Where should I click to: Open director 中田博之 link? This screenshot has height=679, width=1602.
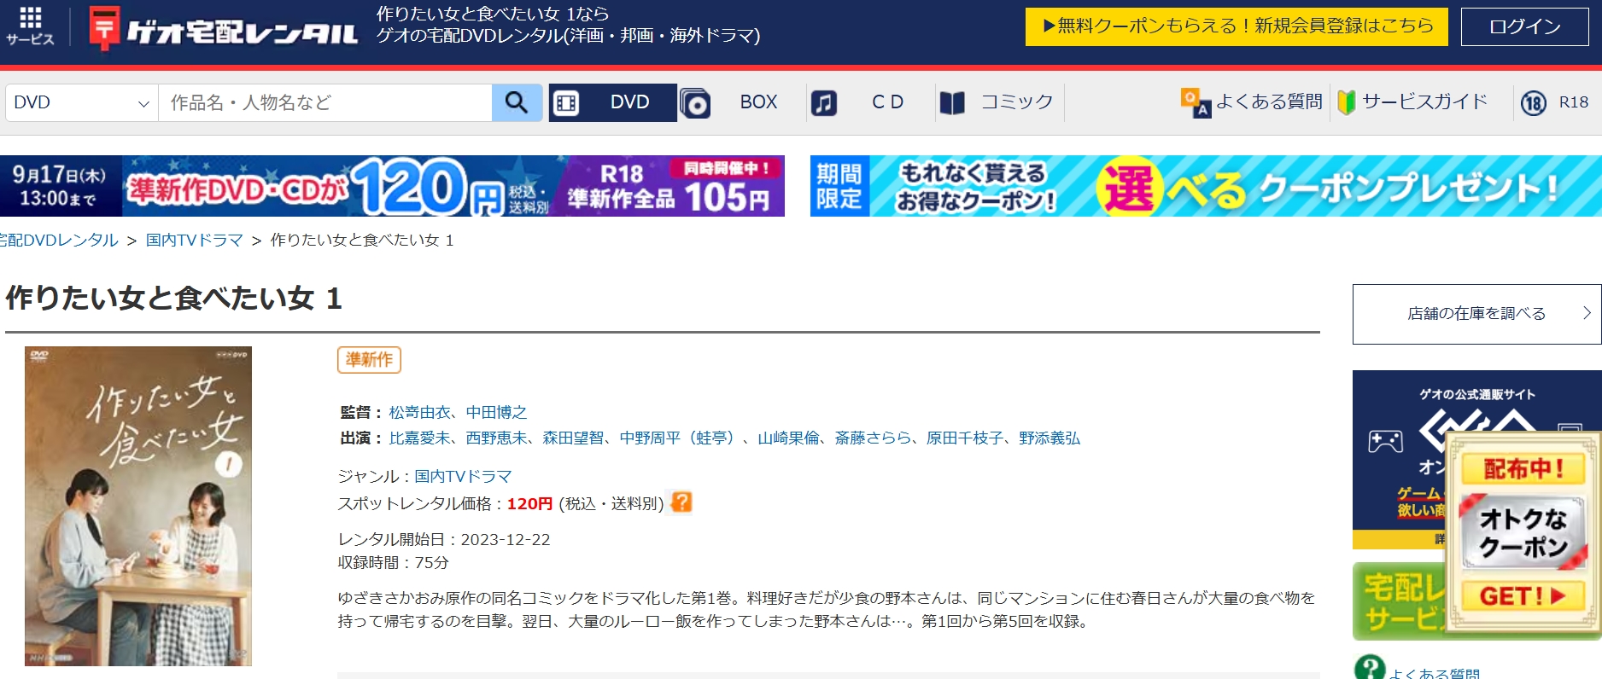click(497, 413)
